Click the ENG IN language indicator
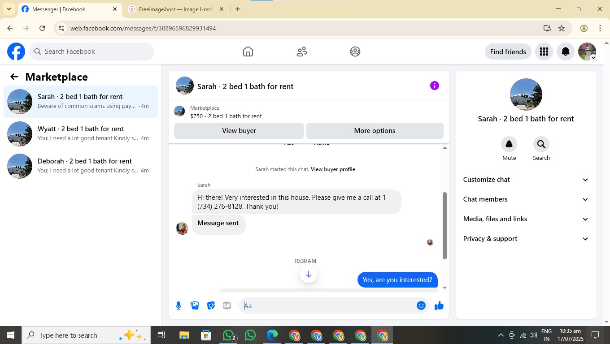The width and height of the screenshot is (610, 344). [x=546, y=335]
